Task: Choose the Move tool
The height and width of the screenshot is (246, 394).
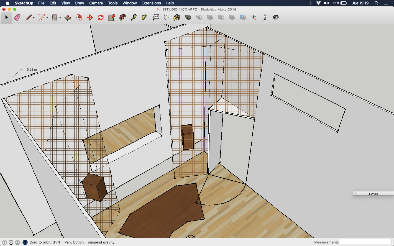Action: [x=90, y=17]
